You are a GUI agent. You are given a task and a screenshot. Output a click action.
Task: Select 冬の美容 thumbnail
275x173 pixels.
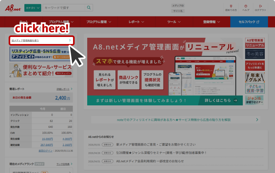tap(255, 54)
